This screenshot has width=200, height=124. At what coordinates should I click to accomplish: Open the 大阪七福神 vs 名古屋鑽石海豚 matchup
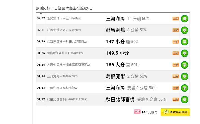pos(68,65)
